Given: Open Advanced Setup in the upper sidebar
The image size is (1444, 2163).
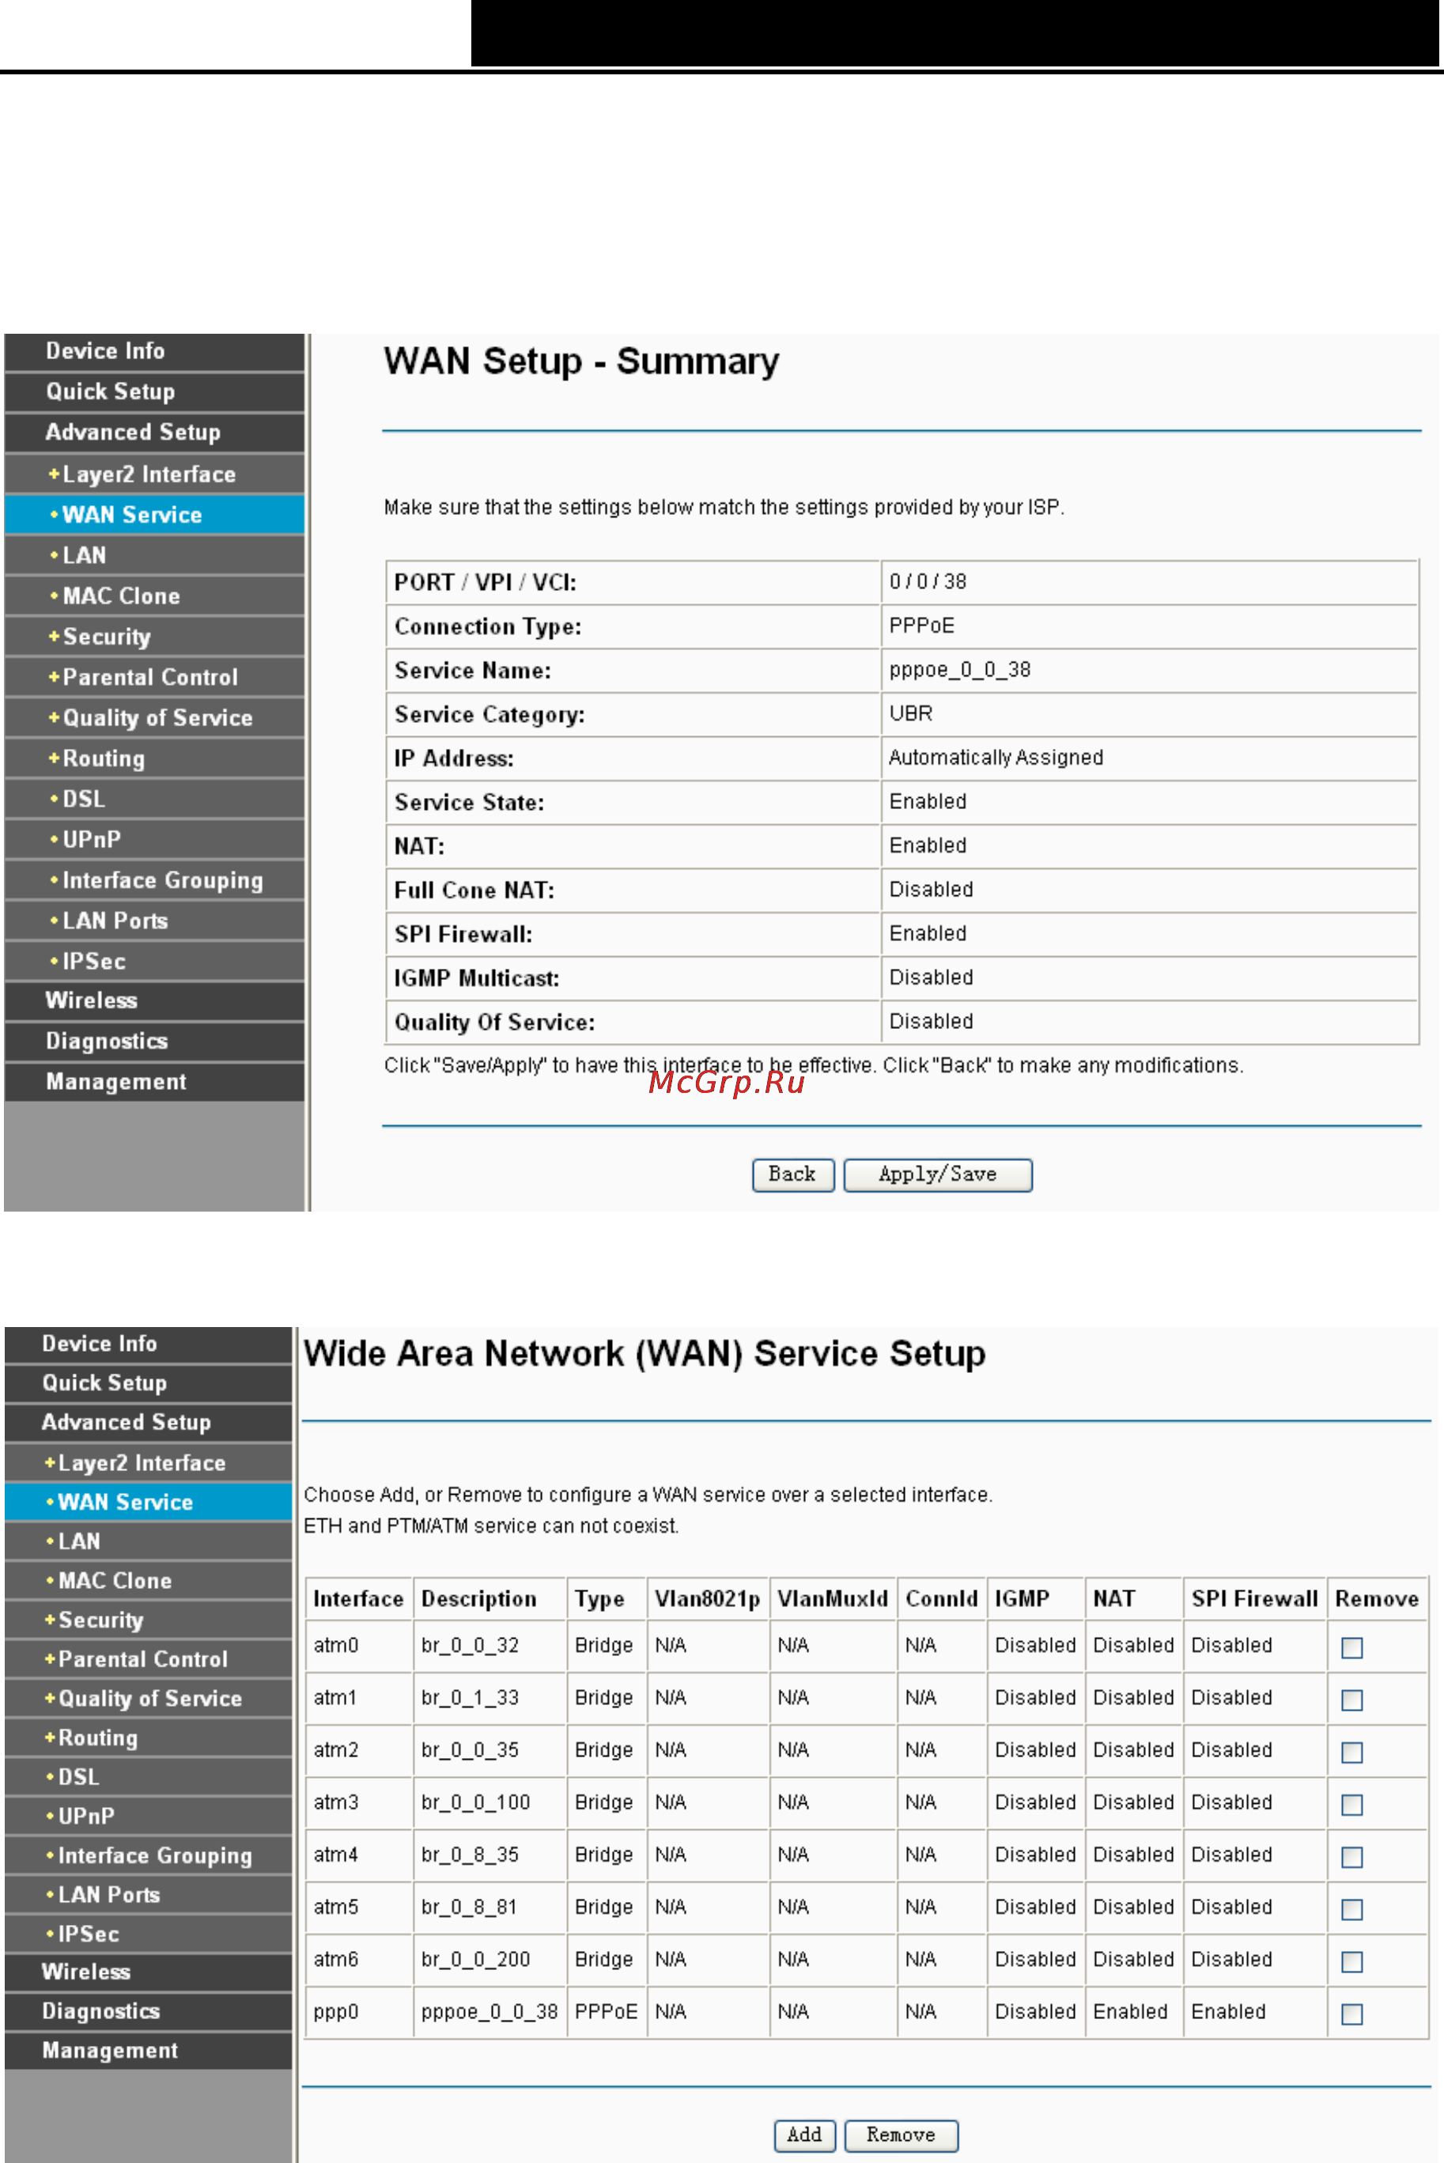Looking at the screenshot, I should [153, 433].
